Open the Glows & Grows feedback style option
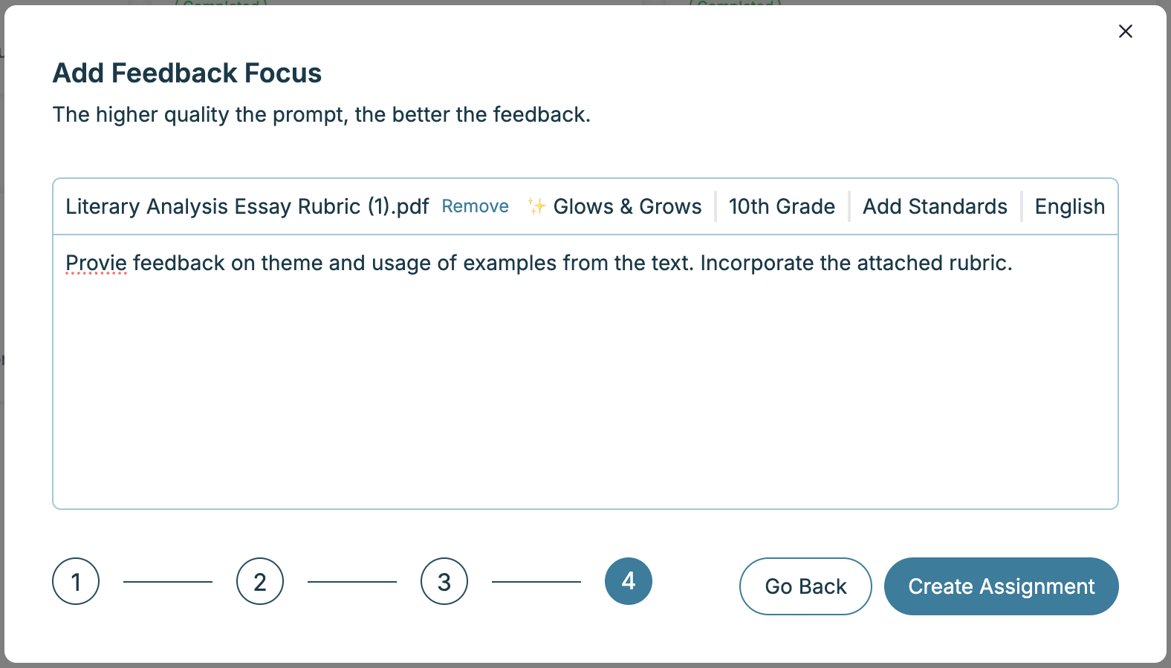The image size is (1171, 668). tap(627, 206)
